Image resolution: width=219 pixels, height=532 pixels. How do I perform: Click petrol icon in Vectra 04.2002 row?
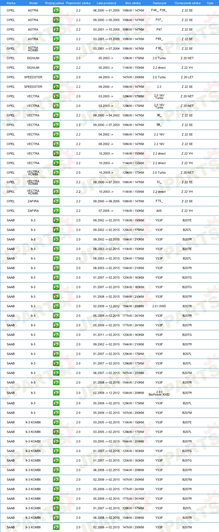click(56, 134)
